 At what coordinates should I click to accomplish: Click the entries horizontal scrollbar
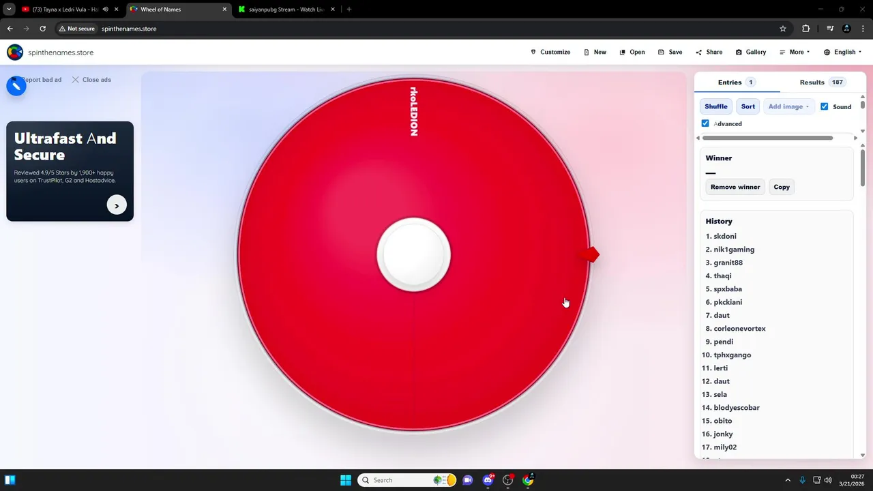pyautogui.click(x=767, y=138)
